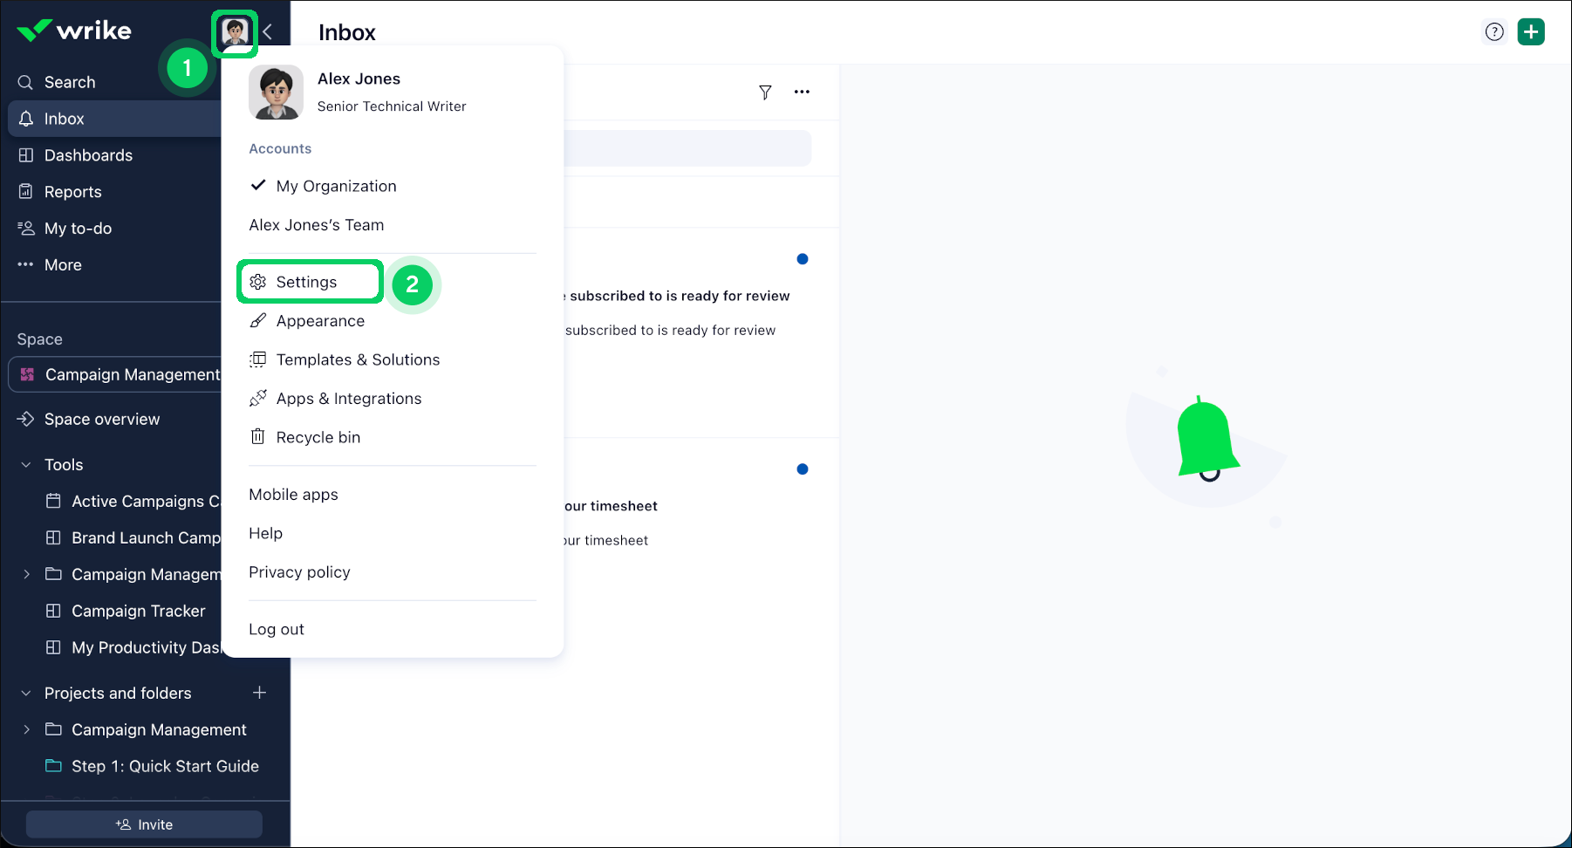The height and width of the screenshot is (848, 1572).
Task: Expand Campaign Management under Projects and folders
Action: [x=26, y=729]
